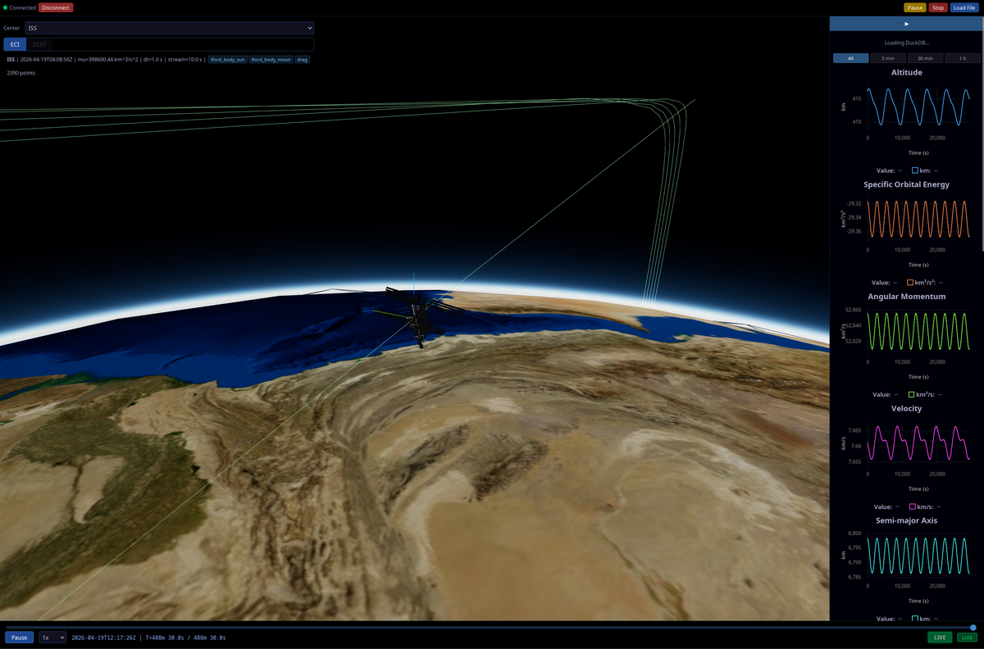984x649 pixels.
Task: Click the Angular Momentum chart plot
Action: coord(918,330)
